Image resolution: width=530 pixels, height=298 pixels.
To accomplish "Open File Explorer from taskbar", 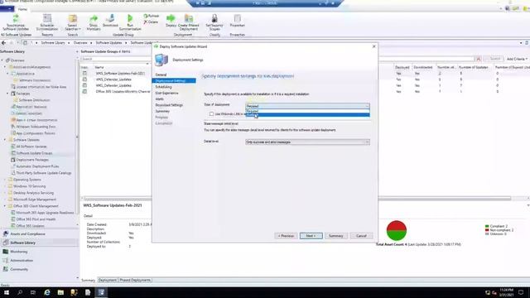I will click(60, 292).
